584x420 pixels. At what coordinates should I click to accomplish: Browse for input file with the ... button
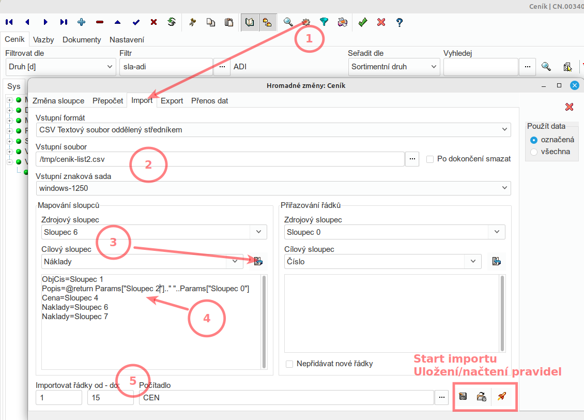tap(412, 159)
